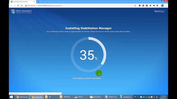Click the Synology brand logo
This screenshot has width=177, height=99.
click(x=159, y=11)
